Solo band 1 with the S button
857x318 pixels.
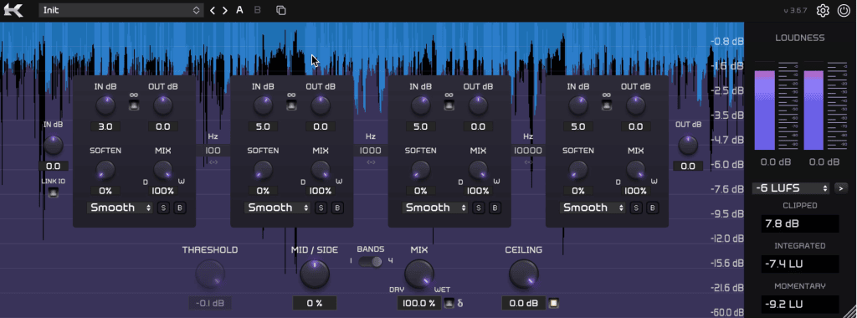coord(163,208)
